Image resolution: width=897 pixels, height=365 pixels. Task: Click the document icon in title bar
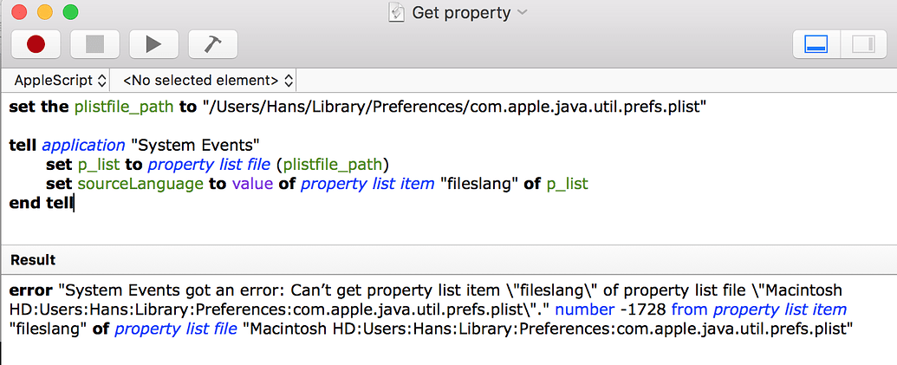tap(397, 12)
